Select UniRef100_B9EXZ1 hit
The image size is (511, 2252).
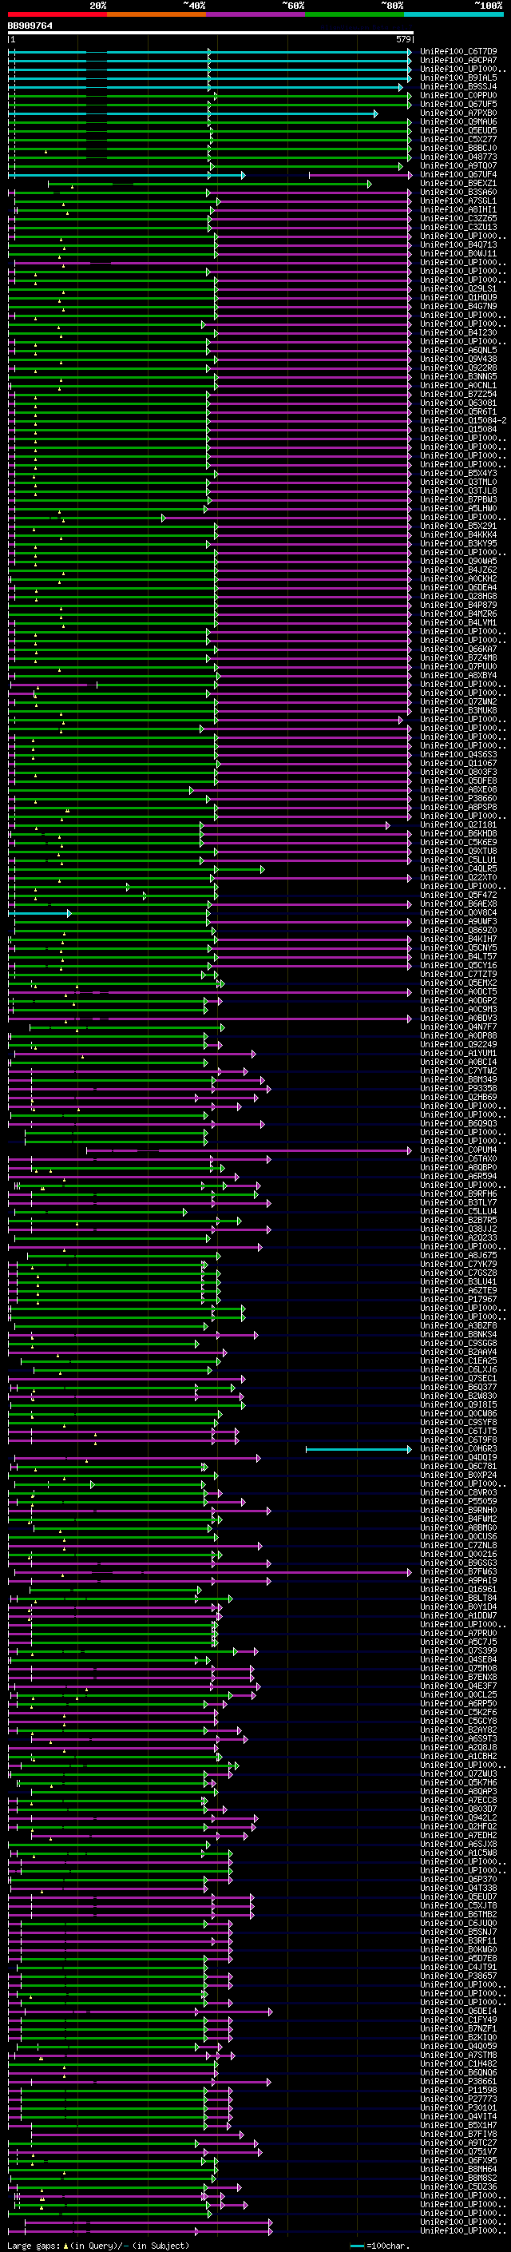tap(458, 183)
